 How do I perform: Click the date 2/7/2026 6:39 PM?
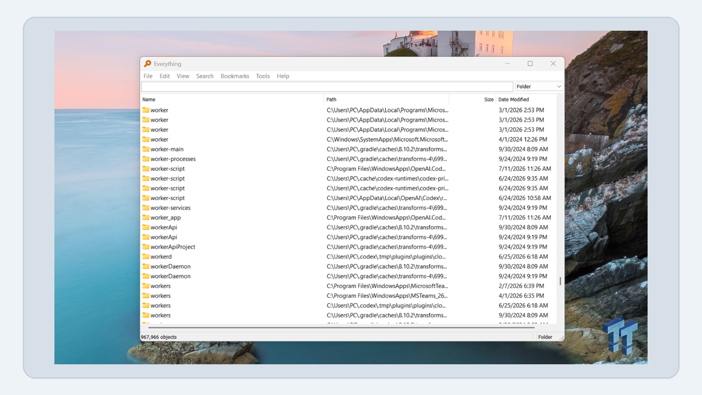point(521,286)
